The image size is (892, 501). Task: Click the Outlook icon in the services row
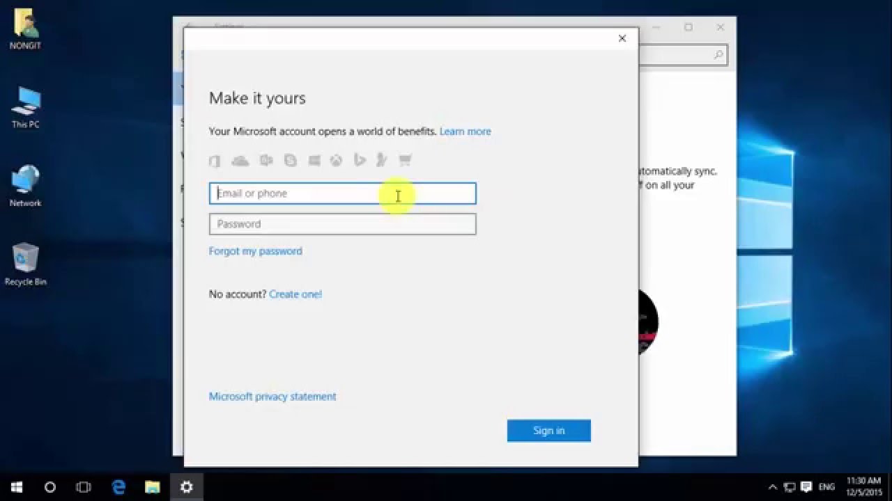point(266,161)
